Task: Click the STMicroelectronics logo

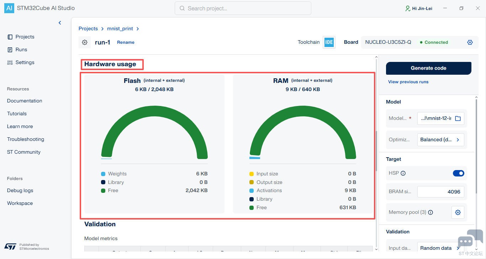Action: [10, 246]
